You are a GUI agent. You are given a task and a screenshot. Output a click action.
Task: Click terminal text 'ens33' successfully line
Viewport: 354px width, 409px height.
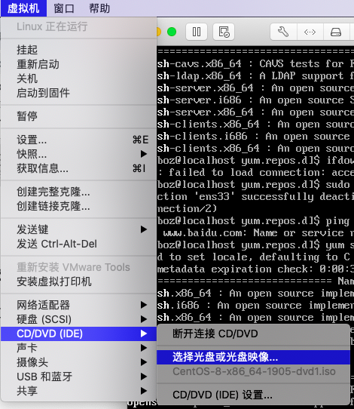pyautogui.click(x=255, y=196)
